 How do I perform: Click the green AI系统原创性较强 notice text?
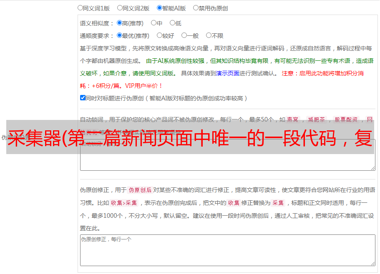tap(226, 67)
